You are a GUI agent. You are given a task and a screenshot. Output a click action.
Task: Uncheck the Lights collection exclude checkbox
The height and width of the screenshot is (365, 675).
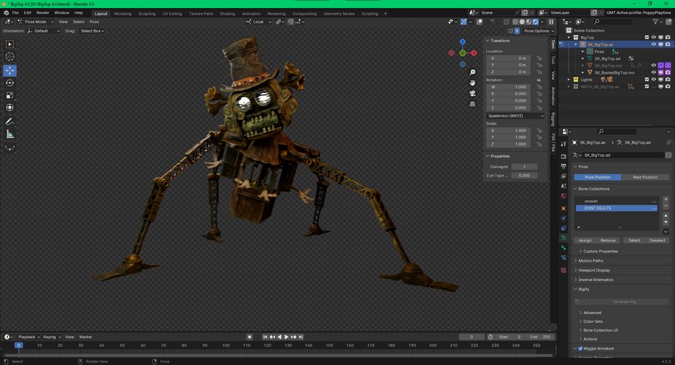(x=647, y=79)
